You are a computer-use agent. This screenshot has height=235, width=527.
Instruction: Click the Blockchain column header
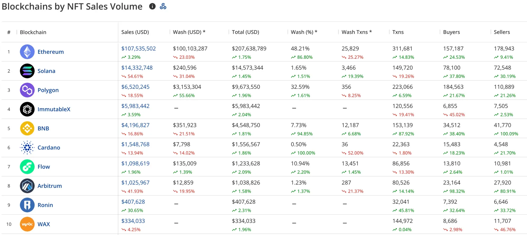pyautogui.click(x=33, y=32)
